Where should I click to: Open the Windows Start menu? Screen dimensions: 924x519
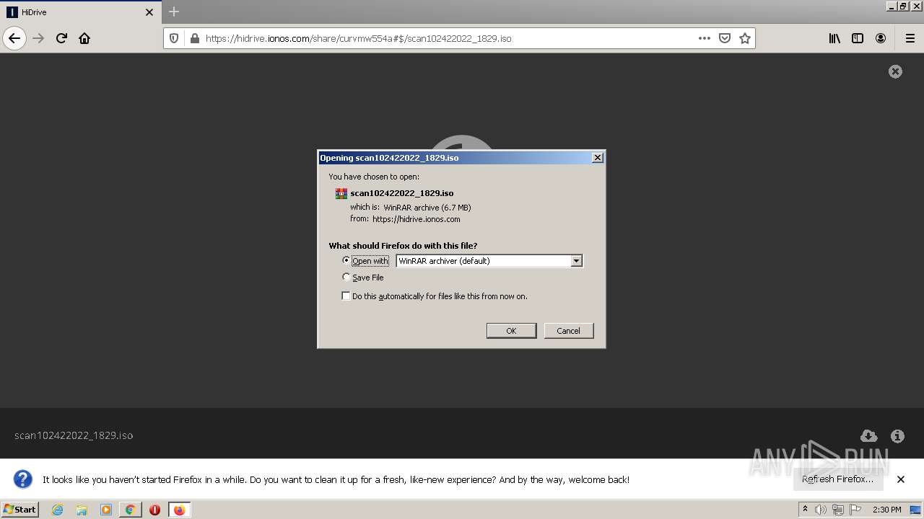point(20,510)
